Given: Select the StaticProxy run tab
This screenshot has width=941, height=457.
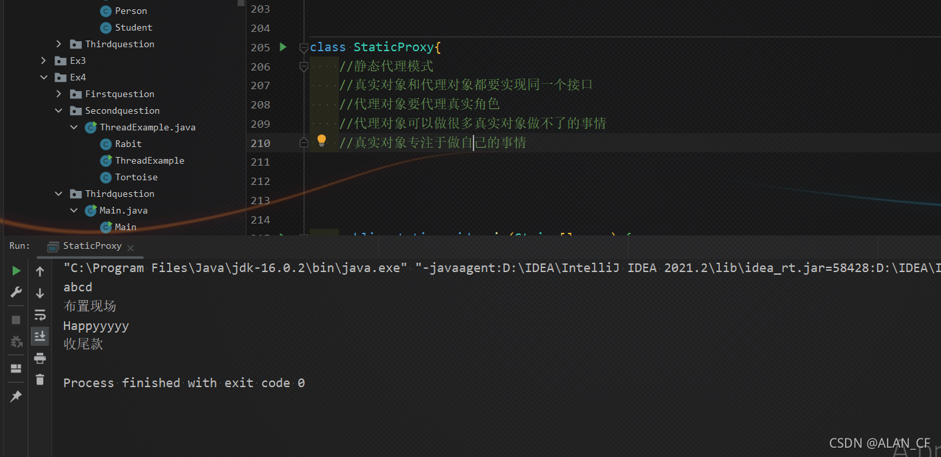Looking at the screenshot, I should click(92, 245).
